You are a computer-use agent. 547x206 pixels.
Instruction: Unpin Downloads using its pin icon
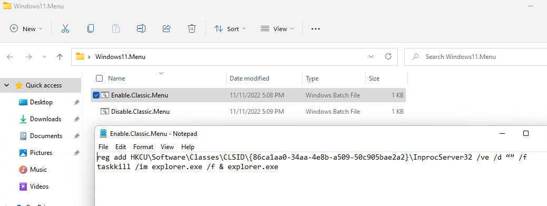click(x=76, y=119)
